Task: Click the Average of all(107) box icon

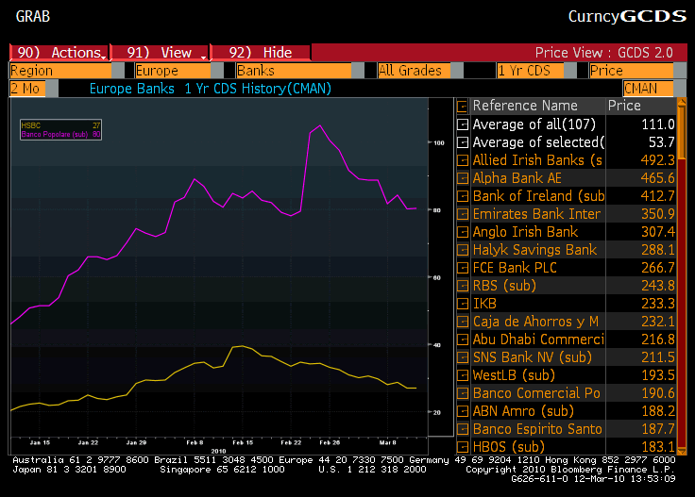Action: point(463,124)
